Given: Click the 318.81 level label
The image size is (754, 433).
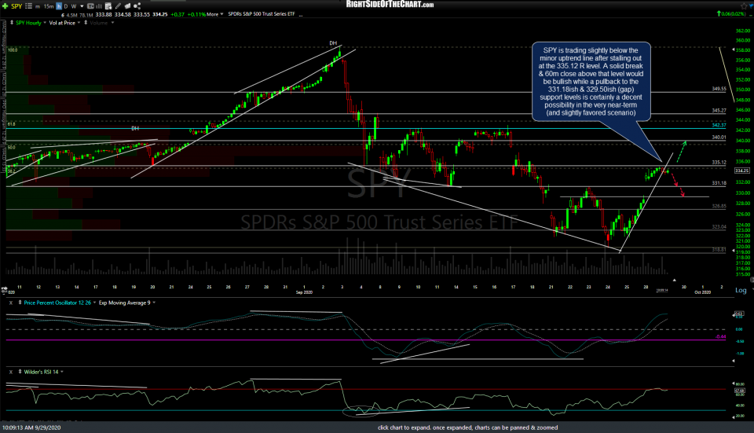Looking at the screenshot, I should [719, 250].
